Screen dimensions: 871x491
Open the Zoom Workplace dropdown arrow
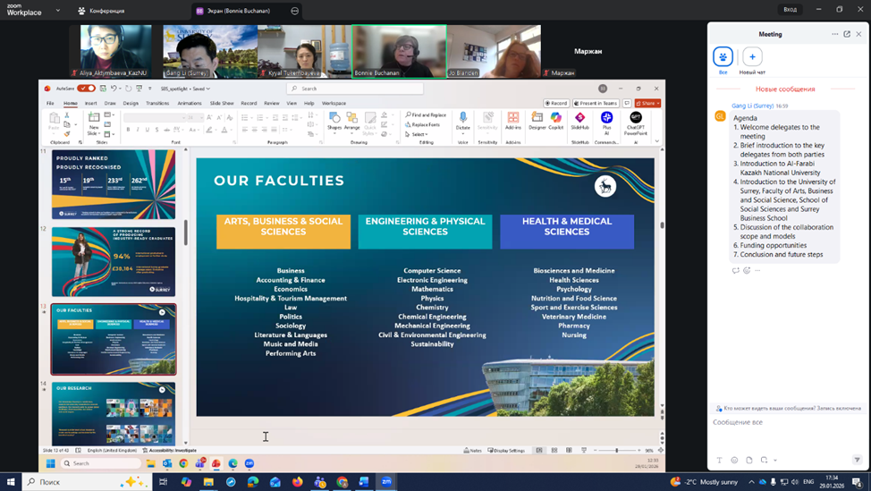[x=58, y=11]
